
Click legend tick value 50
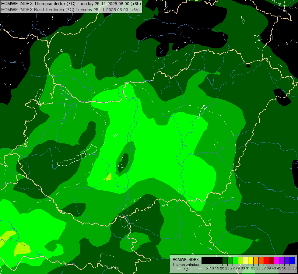284,268
